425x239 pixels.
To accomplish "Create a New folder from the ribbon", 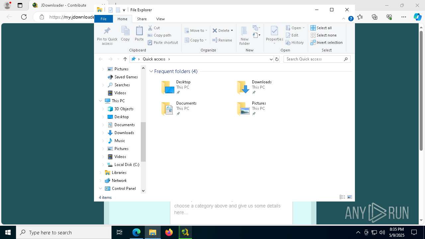I will pos(244,36).
